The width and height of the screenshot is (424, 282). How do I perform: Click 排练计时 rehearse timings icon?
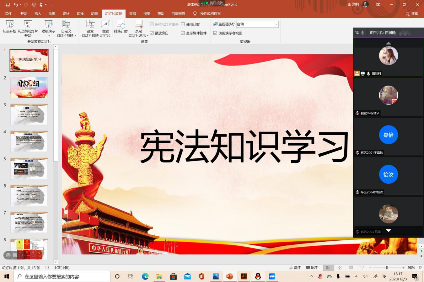coord(121,27)
